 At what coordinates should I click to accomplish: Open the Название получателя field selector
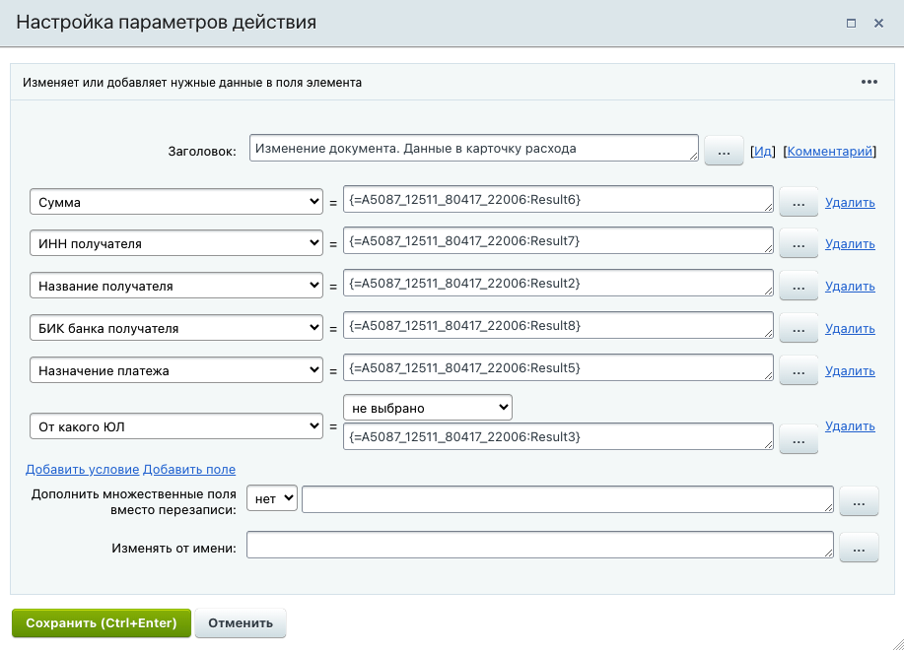pyautogui.click(x=176, y=287)
